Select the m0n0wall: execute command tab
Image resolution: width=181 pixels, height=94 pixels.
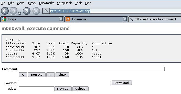coord(155,19)
